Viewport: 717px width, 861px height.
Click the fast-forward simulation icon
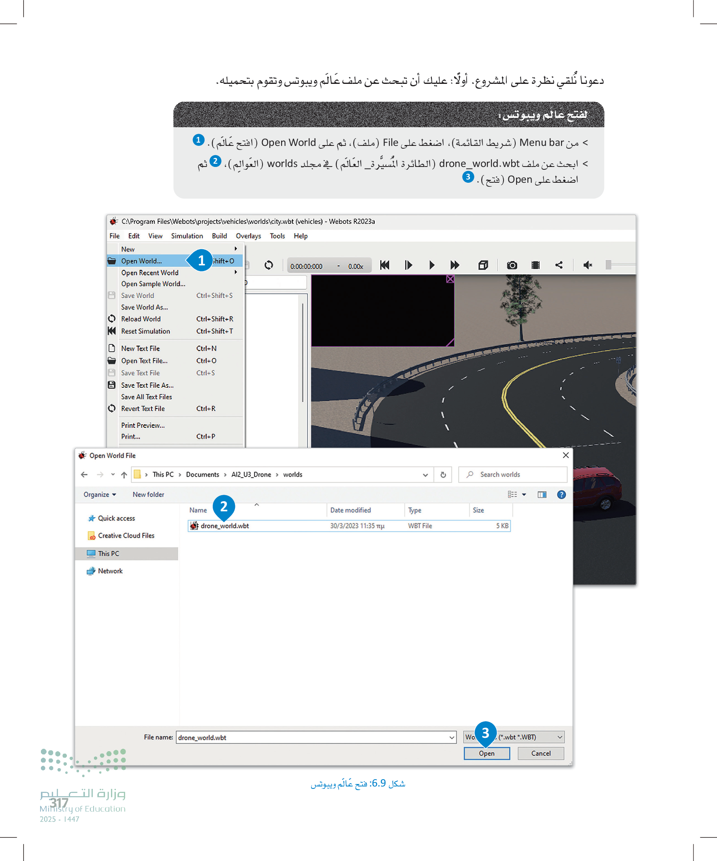[454, 265]
